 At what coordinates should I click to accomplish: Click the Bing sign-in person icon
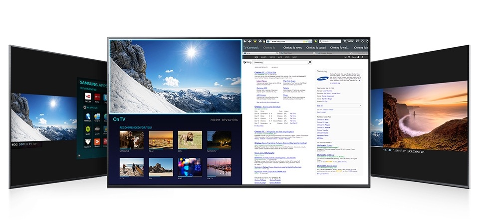(x=358, y=57)
